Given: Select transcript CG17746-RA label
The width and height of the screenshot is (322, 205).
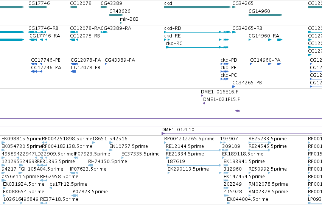Looking at the screenshot, I should (45, 36).
